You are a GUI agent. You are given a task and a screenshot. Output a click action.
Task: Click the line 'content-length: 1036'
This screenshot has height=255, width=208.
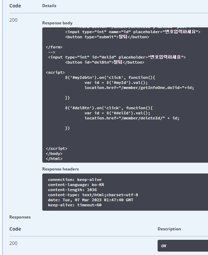point(72,190)
